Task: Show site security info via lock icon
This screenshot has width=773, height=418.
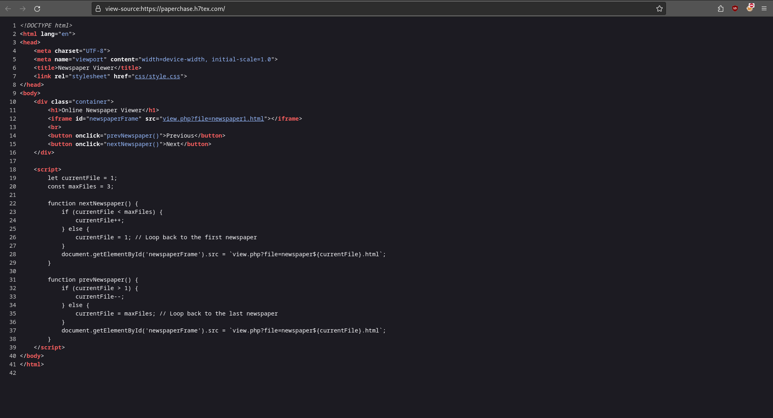Action: (x=98, y=8)
